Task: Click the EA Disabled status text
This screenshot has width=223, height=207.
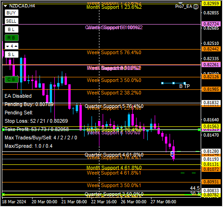Action: 18,96
